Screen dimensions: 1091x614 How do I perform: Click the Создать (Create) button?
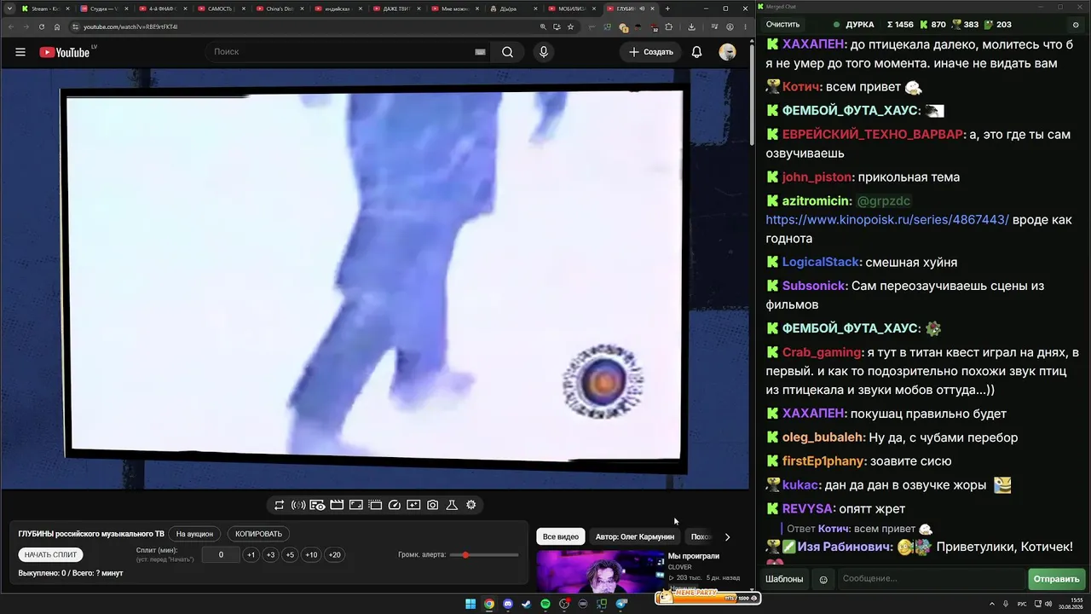pyautogui.click(x=651, y=52)
